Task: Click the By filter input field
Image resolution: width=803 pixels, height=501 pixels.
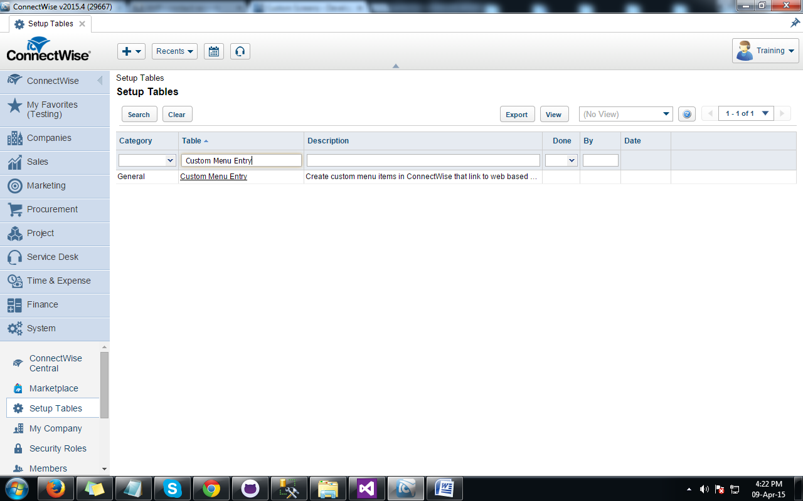Action: [600, 160]
